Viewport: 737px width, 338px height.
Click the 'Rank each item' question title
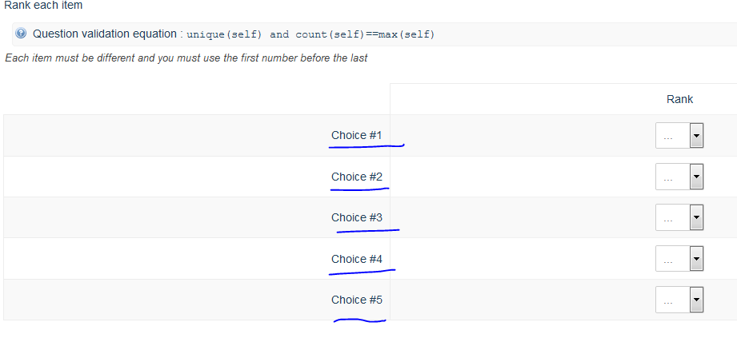[43, 6]
